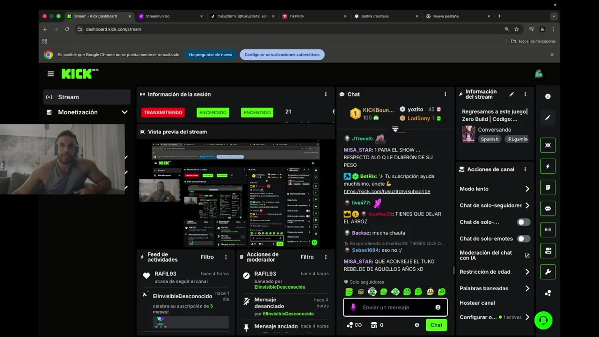Collapse the chat leaderboard header arrow
This screenshot has width=599, height=337.
pos(395,129)
